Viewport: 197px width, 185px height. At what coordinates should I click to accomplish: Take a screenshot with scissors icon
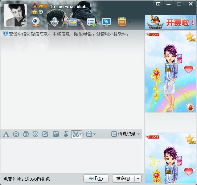coord(75,134)
